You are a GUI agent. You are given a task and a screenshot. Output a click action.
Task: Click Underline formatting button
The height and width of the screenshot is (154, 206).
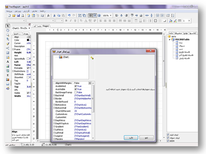point(75,21)
